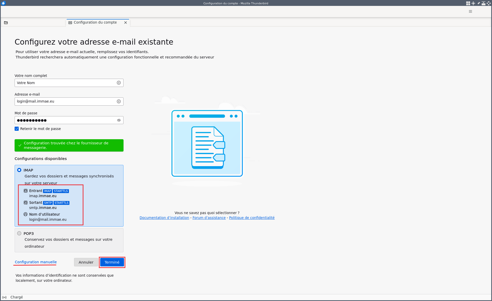Click the pin window icon in the title bar

coord(478,3)
